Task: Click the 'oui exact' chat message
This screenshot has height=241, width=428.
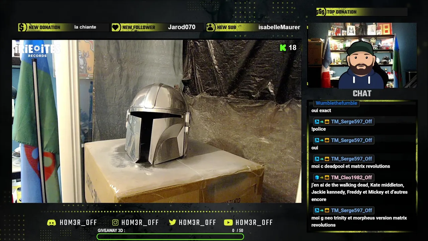Action: (321, 111)
